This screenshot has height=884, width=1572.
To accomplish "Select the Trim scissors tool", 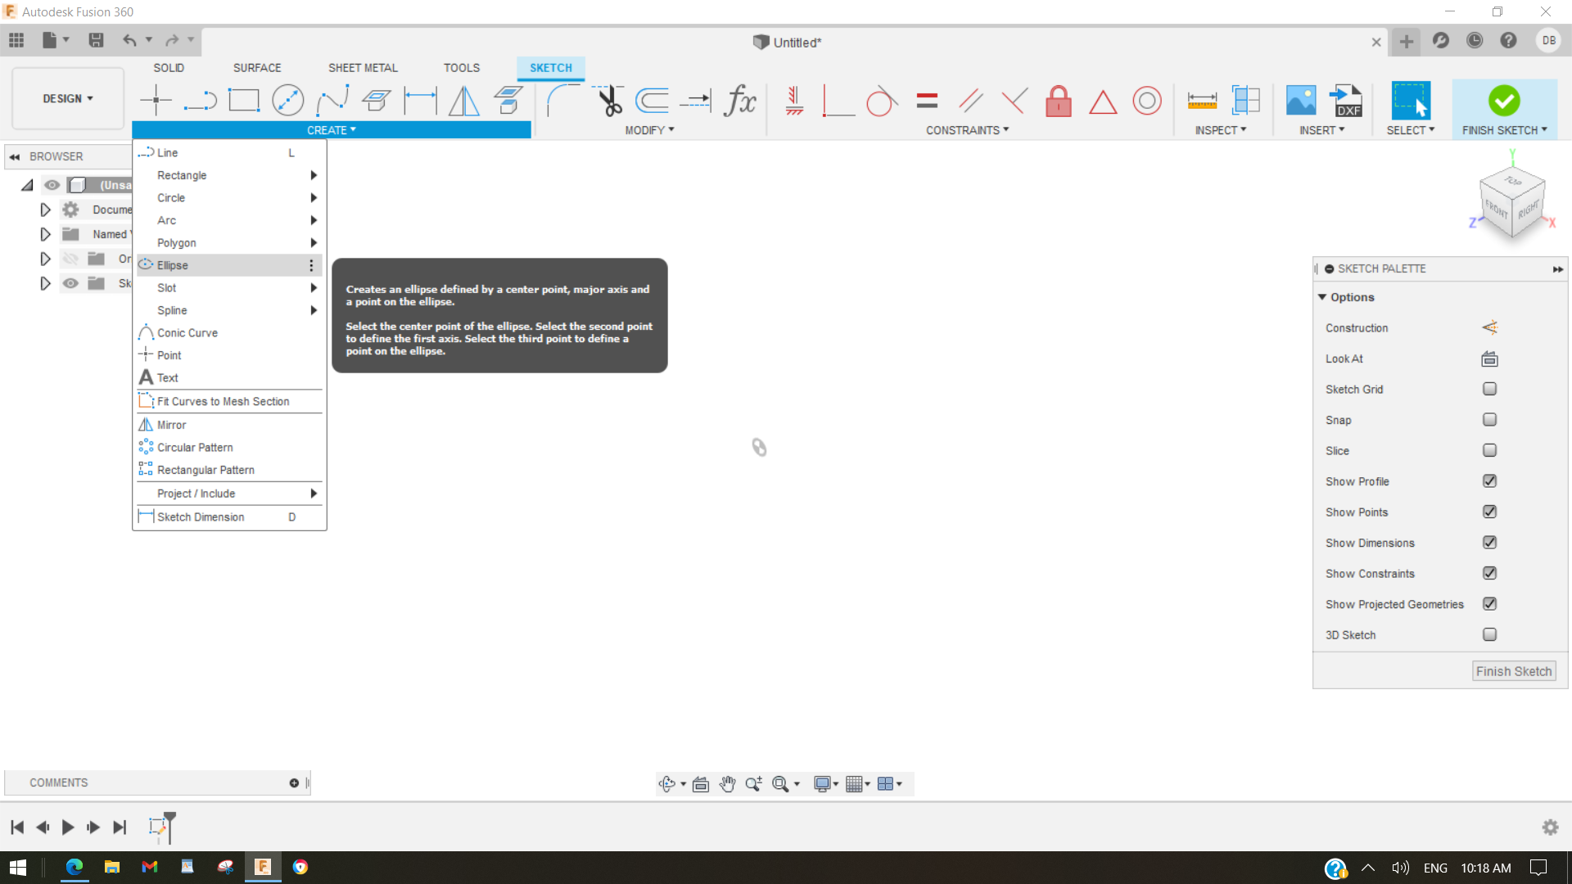I will click(x=608, y=101).
